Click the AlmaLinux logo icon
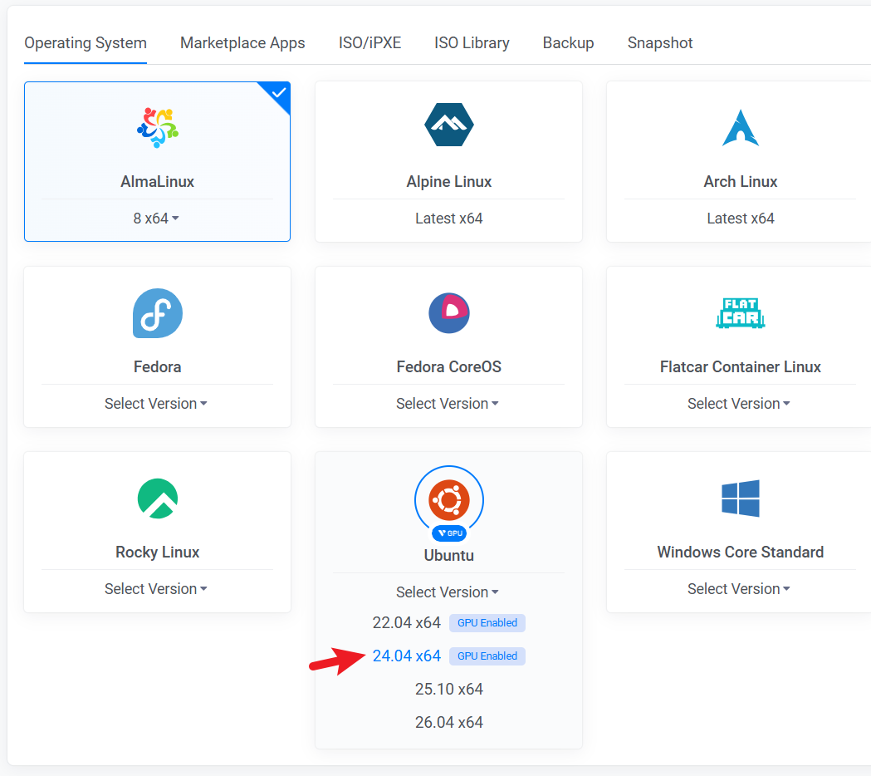The image size is (871, 776). coord(158,127)
